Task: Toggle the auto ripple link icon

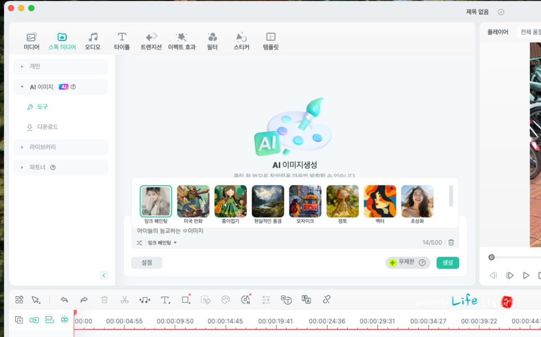Action: (x=34, y=320)
